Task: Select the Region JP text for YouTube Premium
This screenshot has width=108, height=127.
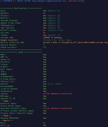Action: 54,21
